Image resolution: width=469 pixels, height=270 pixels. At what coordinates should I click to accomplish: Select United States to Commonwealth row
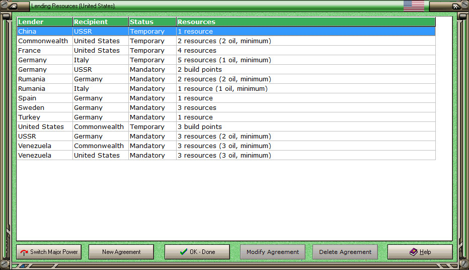pyautogui.click(x=226, y=127)
